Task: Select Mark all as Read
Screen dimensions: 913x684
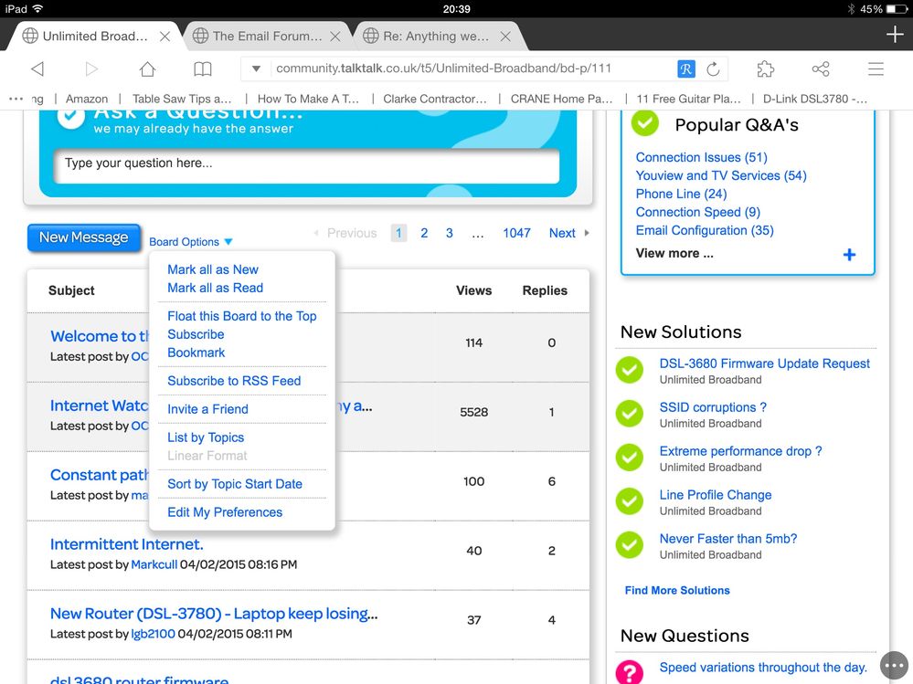Action: 215,288
